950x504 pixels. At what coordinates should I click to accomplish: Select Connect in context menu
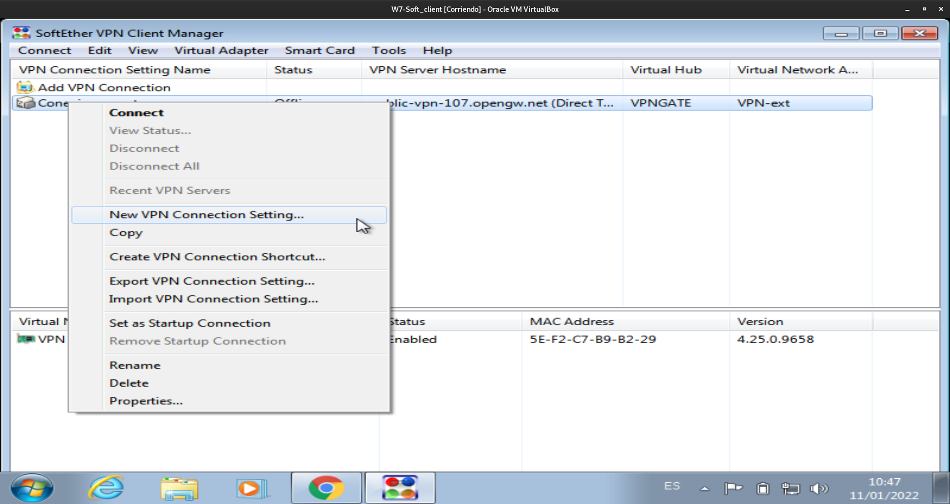136,113
